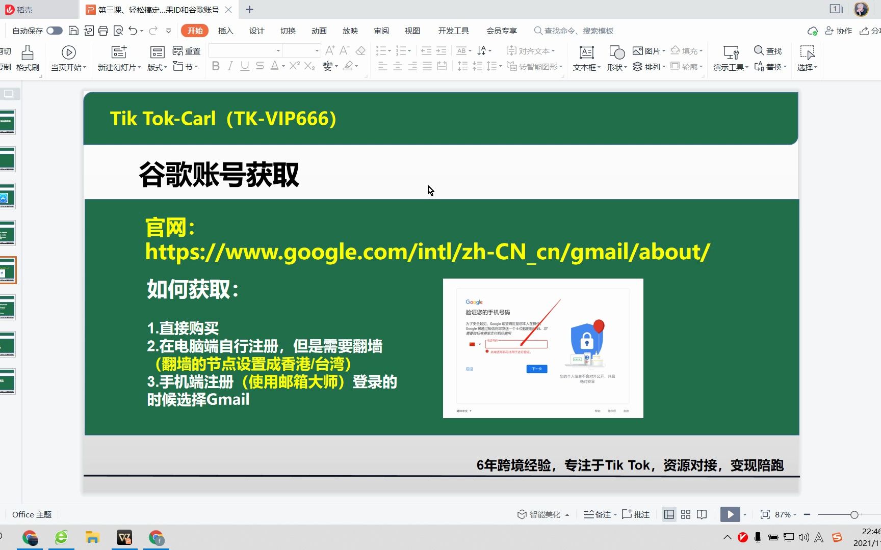This screenshot has height=550, width=881.
Task: Open the 对齐文本 align text dropdown
Action: [530, 51]
